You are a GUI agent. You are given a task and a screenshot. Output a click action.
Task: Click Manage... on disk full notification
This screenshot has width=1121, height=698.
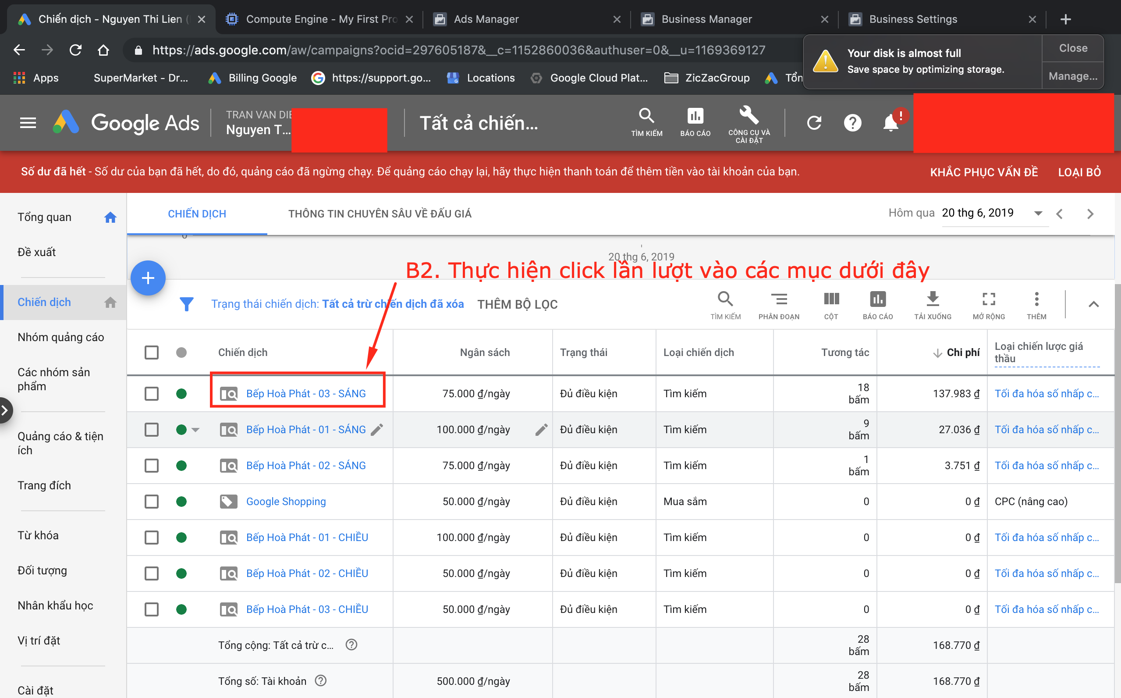(1072, 76)
